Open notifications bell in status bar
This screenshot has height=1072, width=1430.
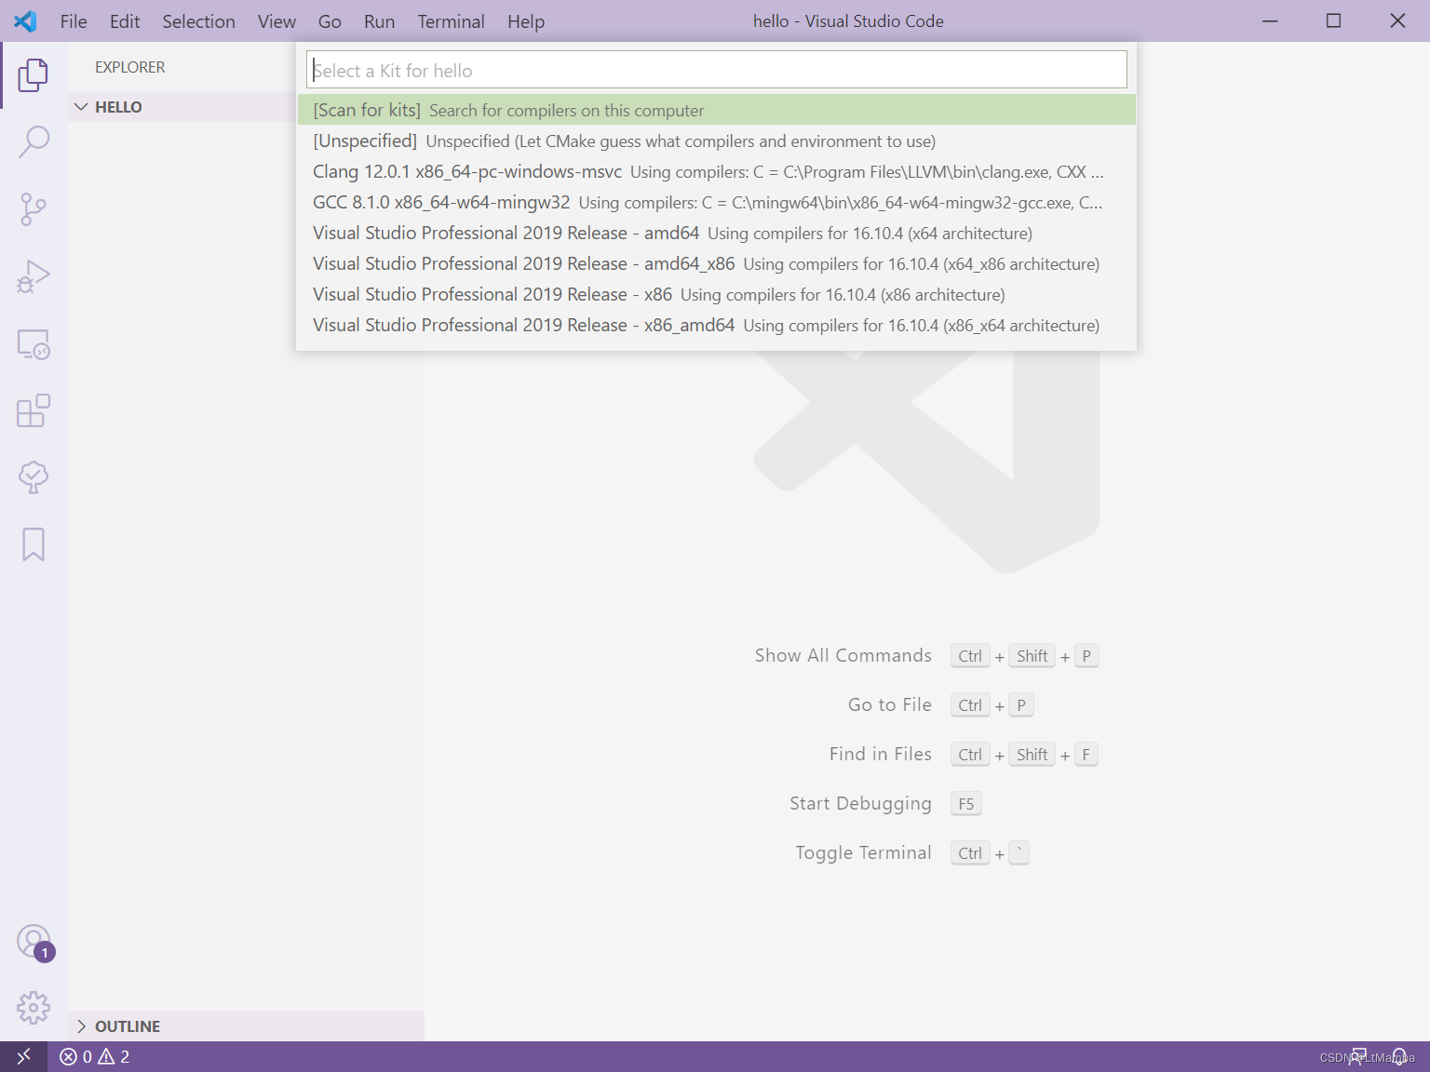[x=1399, y=1056]
